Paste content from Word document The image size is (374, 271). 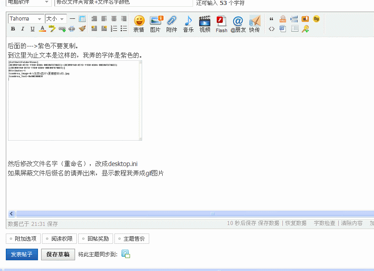tap(283, 29)
